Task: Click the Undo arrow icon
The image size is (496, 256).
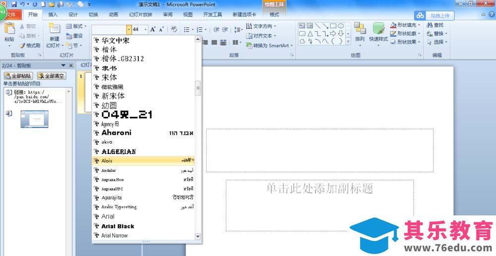Action: (22, 4)
